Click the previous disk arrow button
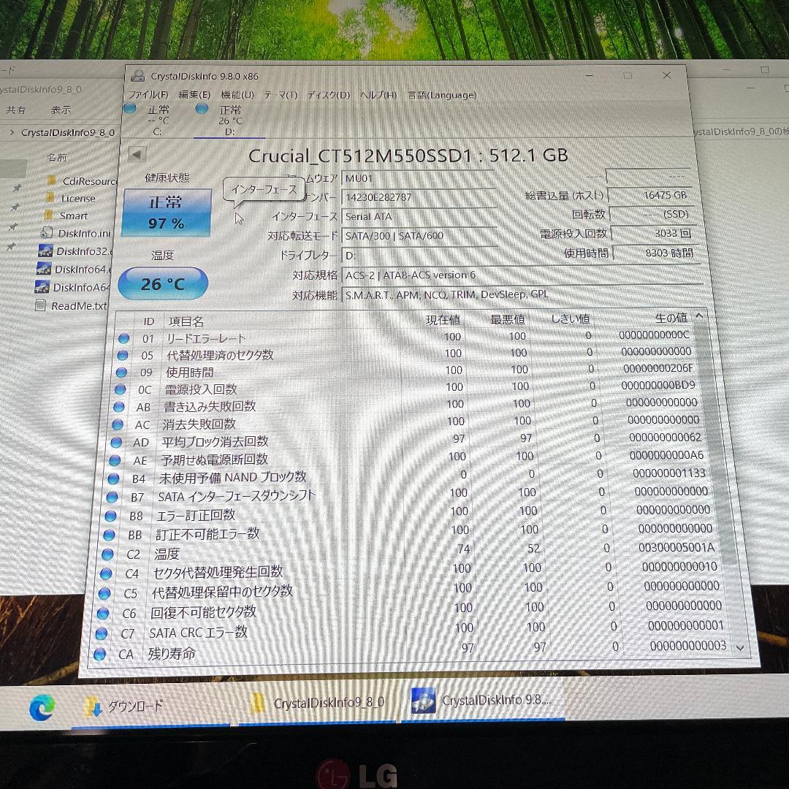 (x=137, y=155)
